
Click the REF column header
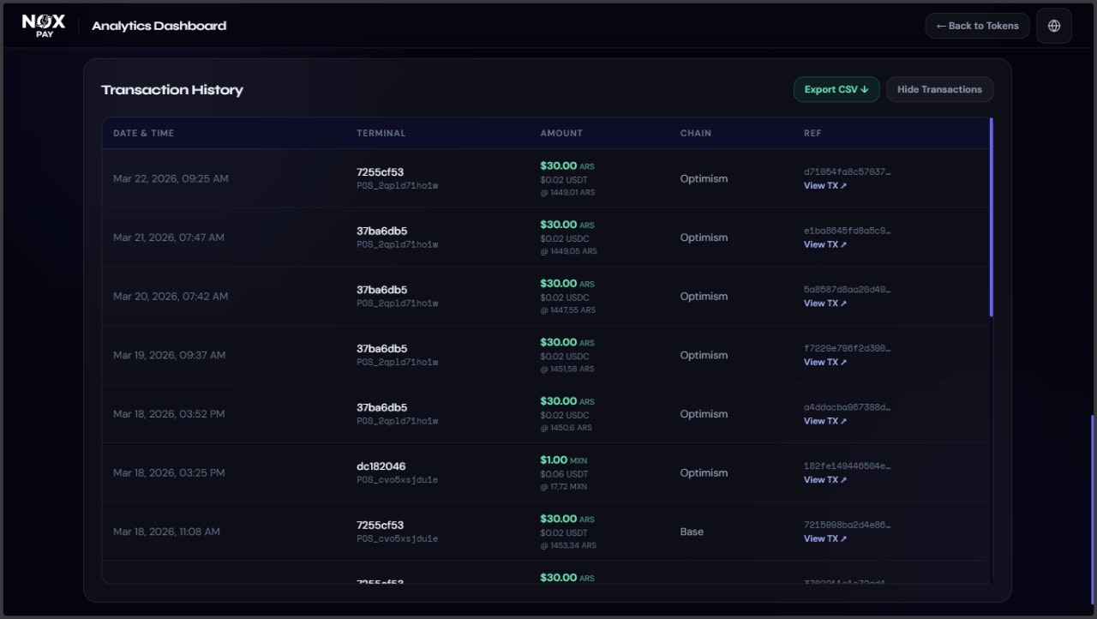(x=812, y=133)
